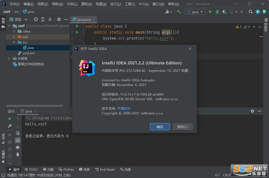Expand all in project panel toolbar
Viewport: 269px width, 178px height.
point(43,19)
